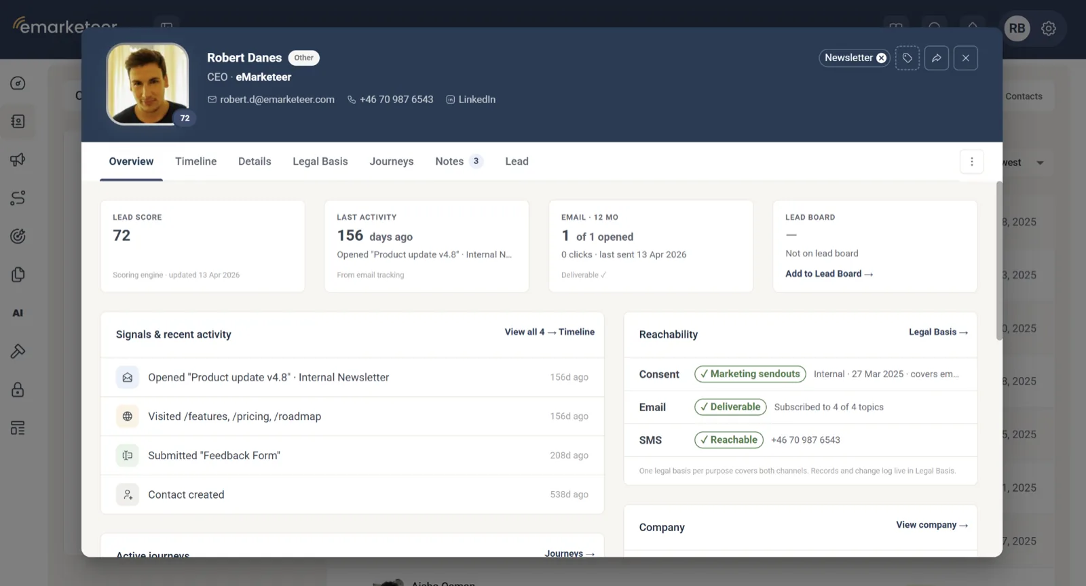The height and width of the screenshot is (586, 1086).
Task: Switch to the Legal Basis tab
Action: [320, 161]
